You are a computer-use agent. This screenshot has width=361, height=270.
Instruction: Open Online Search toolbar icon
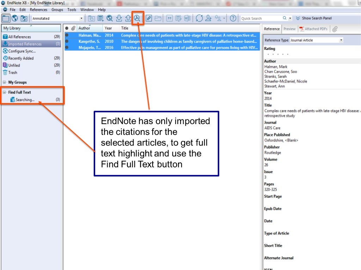coord(110,18)
